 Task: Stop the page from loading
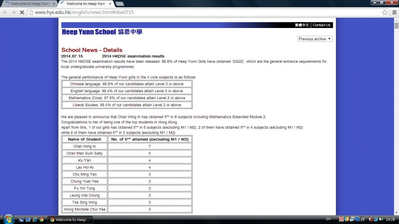(x=22, y=12)
